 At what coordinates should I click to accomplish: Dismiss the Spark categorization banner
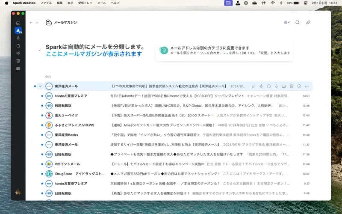(40, 51)
